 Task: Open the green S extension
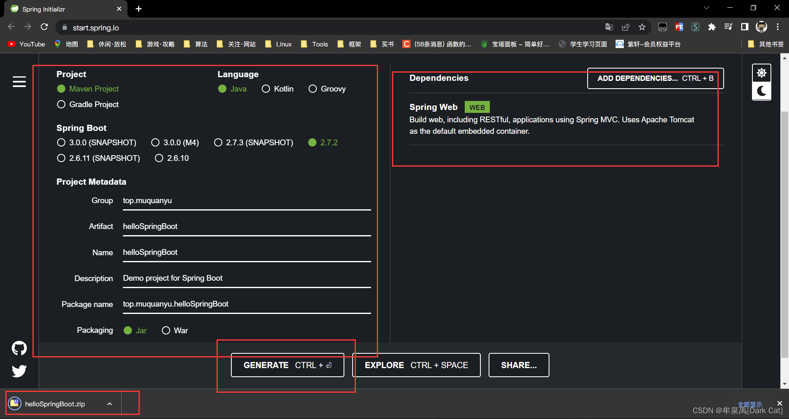point(695,27)
